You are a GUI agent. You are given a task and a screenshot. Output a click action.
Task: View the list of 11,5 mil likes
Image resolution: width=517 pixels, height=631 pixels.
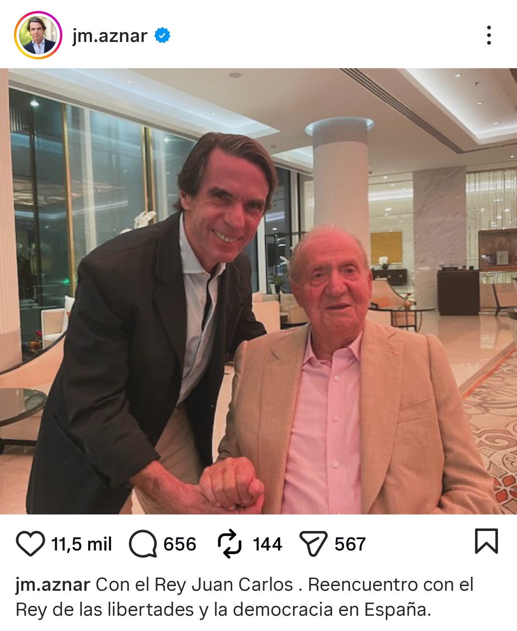pyautogui.click(x=81, y=544)
